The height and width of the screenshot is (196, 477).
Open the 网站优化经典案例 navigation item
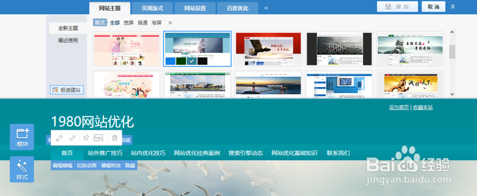pyautogui.click(x=197, y=153)
